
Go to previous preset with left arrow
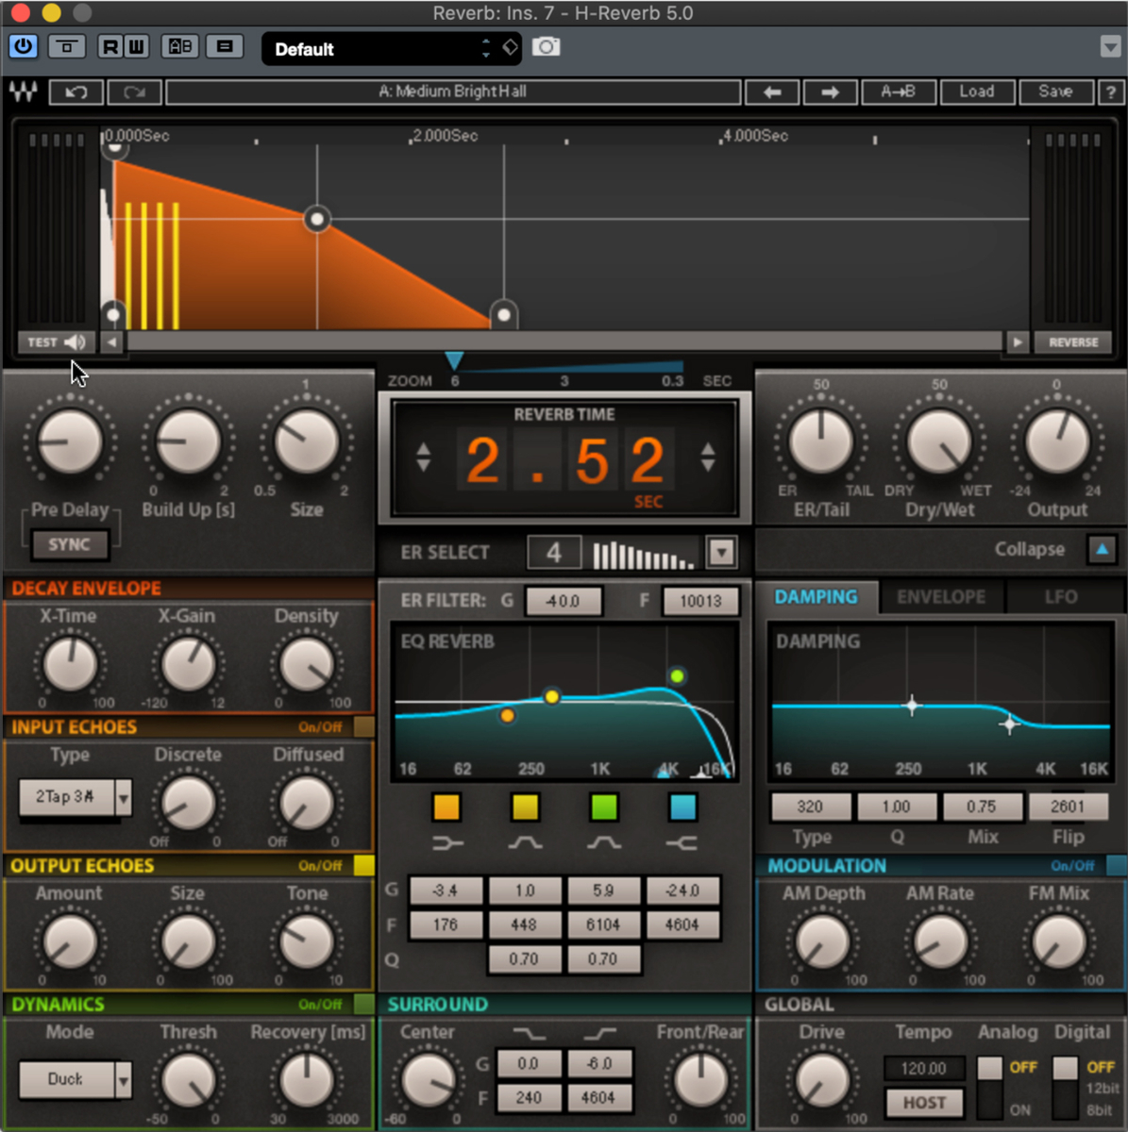(x=772, y=92)
